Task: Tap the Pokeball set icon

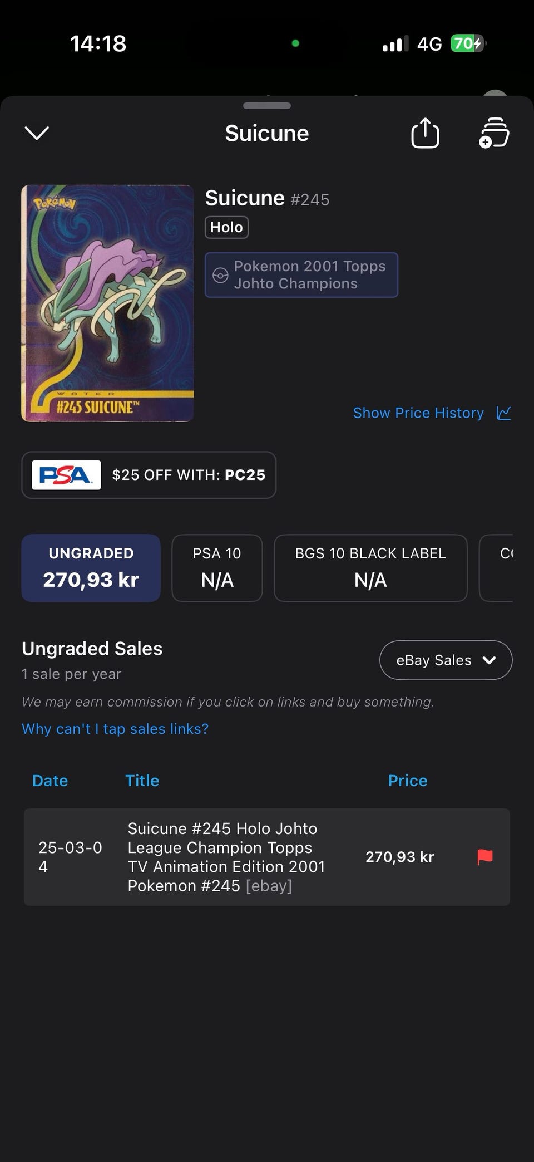Action: [220, 275]
